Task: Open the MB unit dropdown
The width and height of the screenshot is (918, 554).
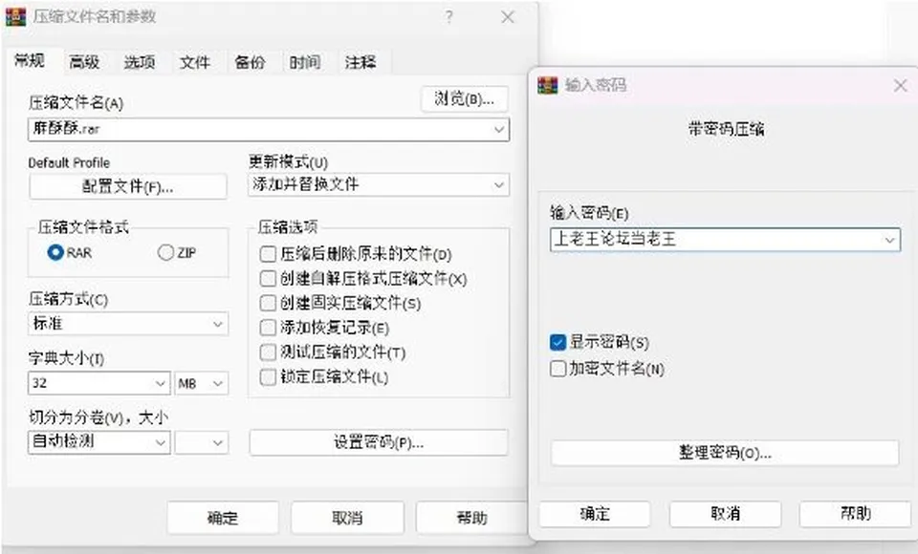Action: click(x=218, y=384)
